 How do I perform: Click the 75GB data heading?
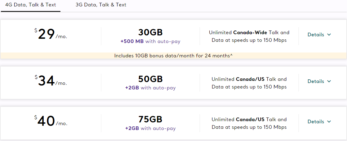pyautogui.click(x=150, y=119)
